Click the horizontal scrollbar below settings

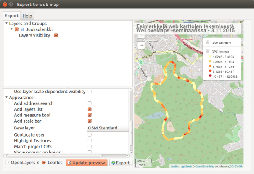54,156
